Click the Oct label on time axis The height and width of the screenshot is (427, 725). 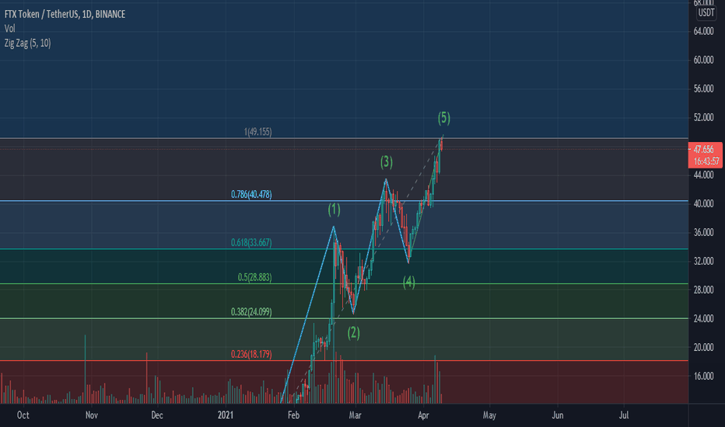click(23, 415)
